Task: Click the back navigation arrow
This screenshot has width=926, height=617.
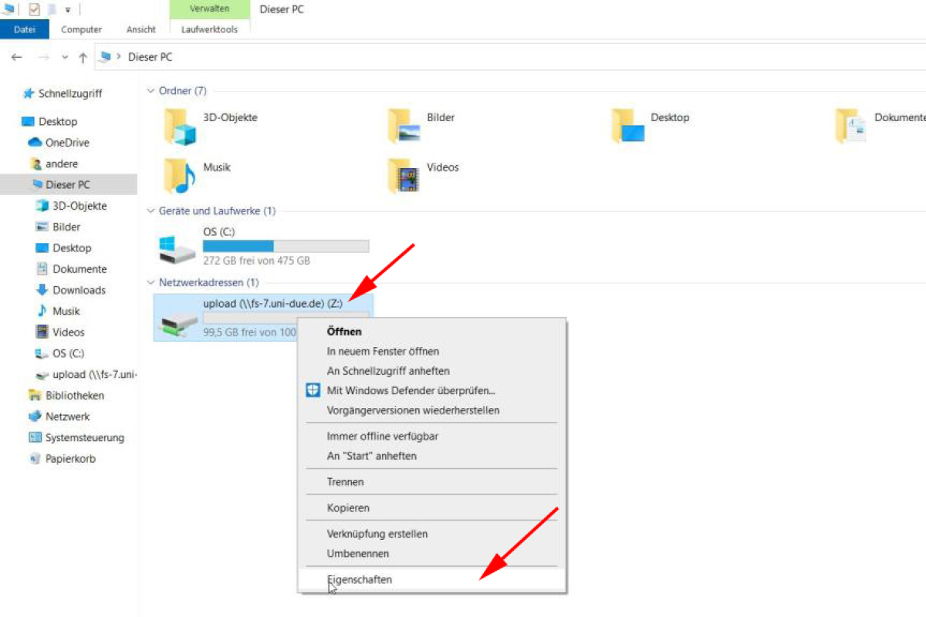Action: point(17,58)
